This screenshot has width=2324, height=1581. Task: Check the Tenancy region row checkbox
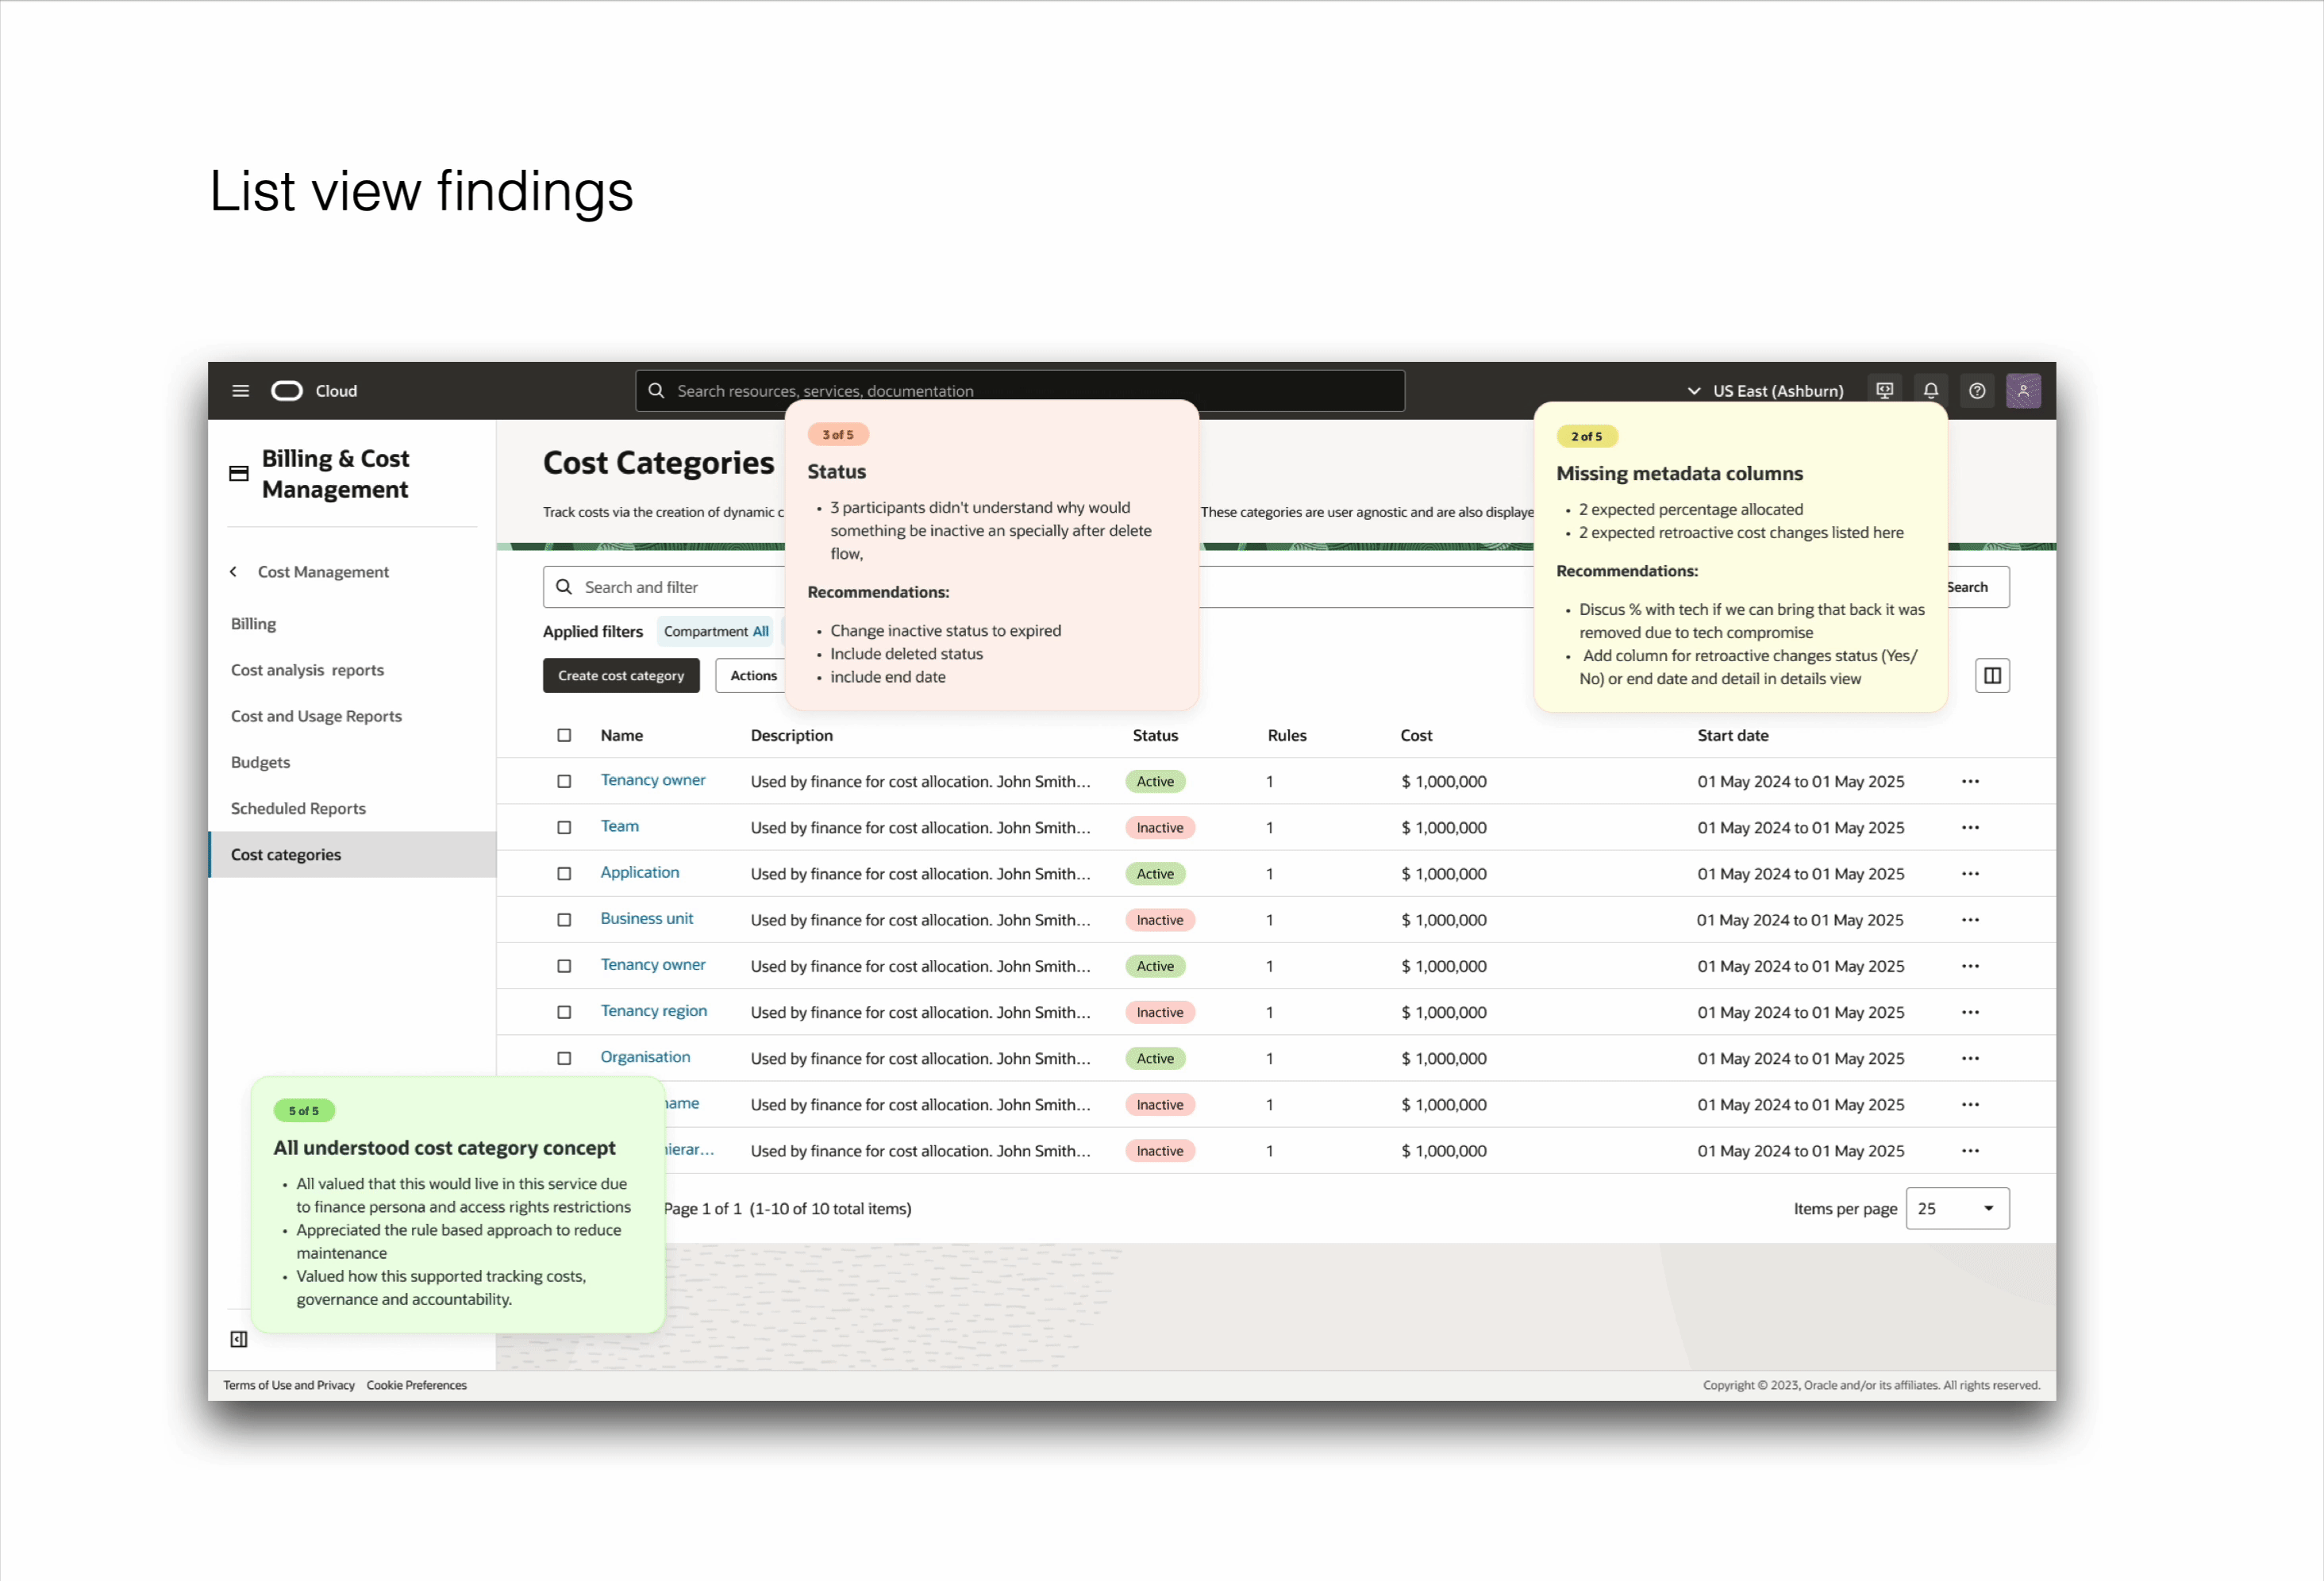coord(564,1013)
